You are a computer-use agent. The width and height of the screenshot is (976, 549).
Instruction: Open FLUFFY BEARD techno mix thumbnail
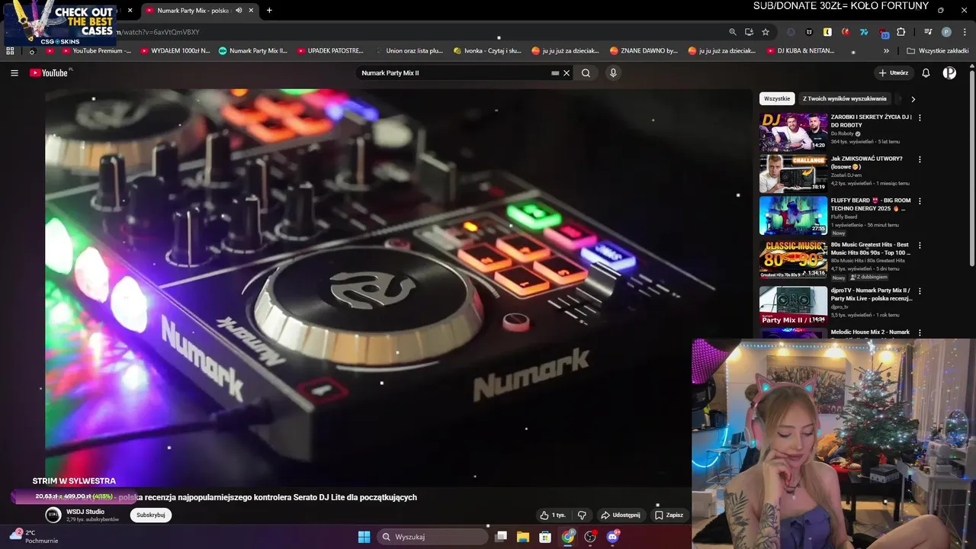(x=793, y=216)
